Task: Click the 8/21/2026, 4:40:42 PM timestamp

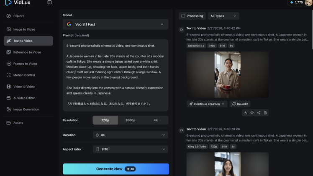Action: 224,28
